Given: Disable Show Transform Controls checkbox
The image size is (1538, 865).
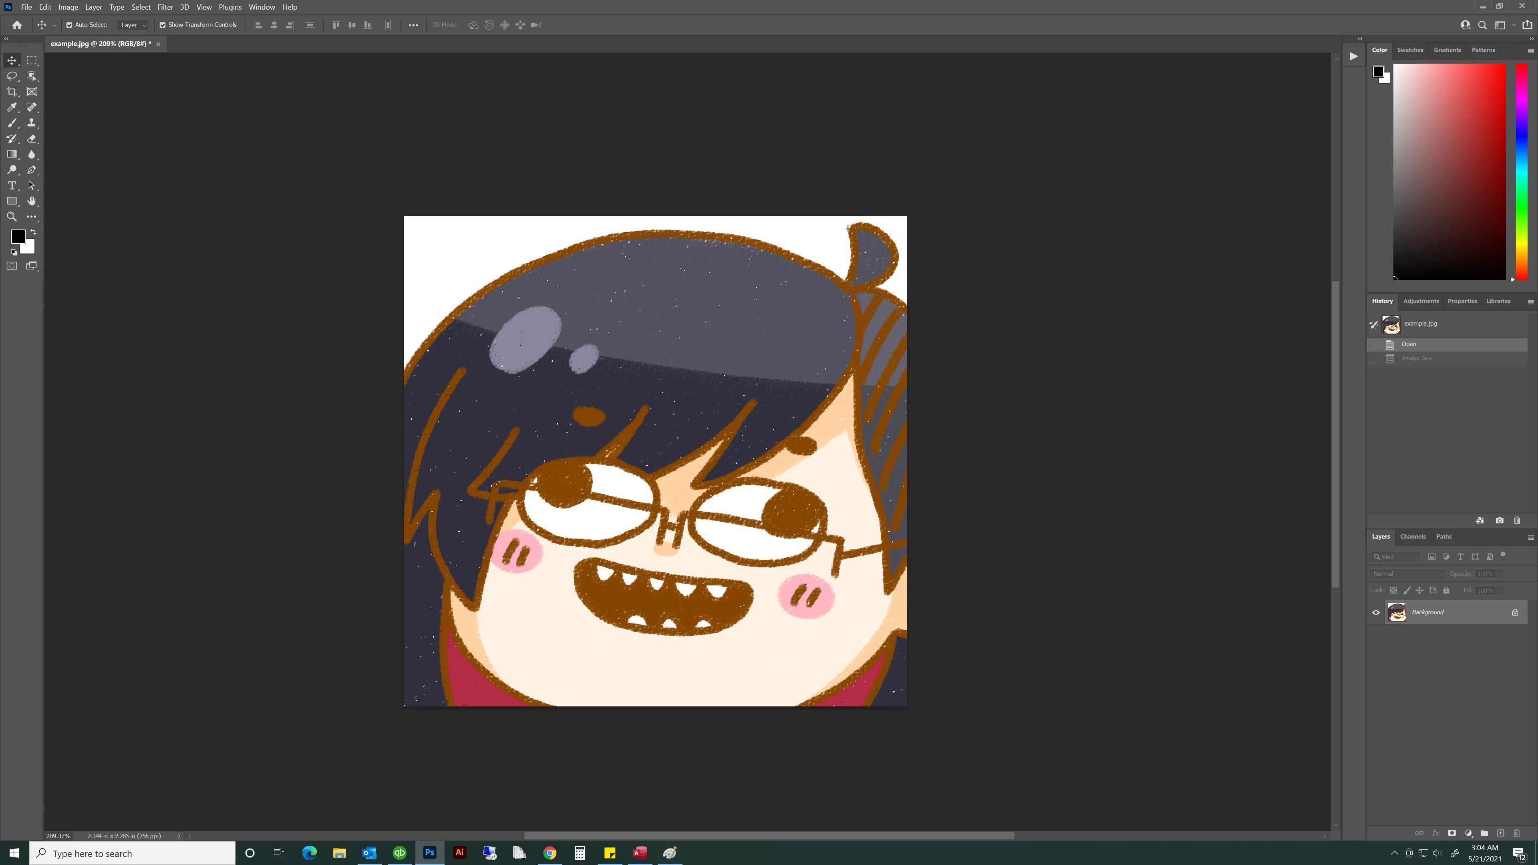Looking at the screenshot, I should point(162,25).
